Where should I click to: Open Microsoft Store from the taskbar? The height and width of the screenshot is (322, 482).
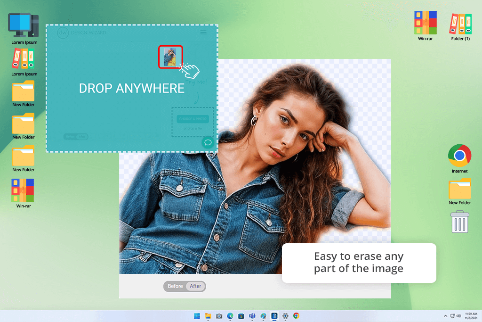(x=241, y=316)
